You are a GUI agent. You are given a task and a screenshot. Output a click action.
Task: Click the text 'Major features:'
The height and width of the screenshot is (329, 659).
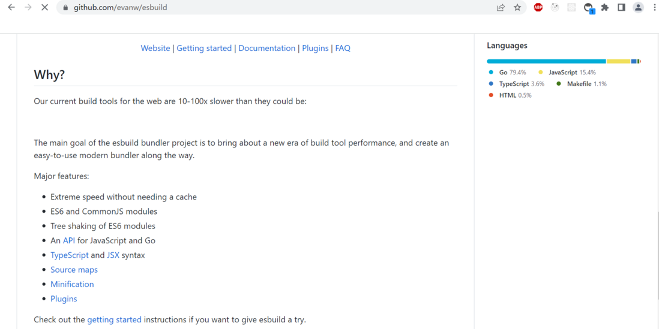click(61, 176)
